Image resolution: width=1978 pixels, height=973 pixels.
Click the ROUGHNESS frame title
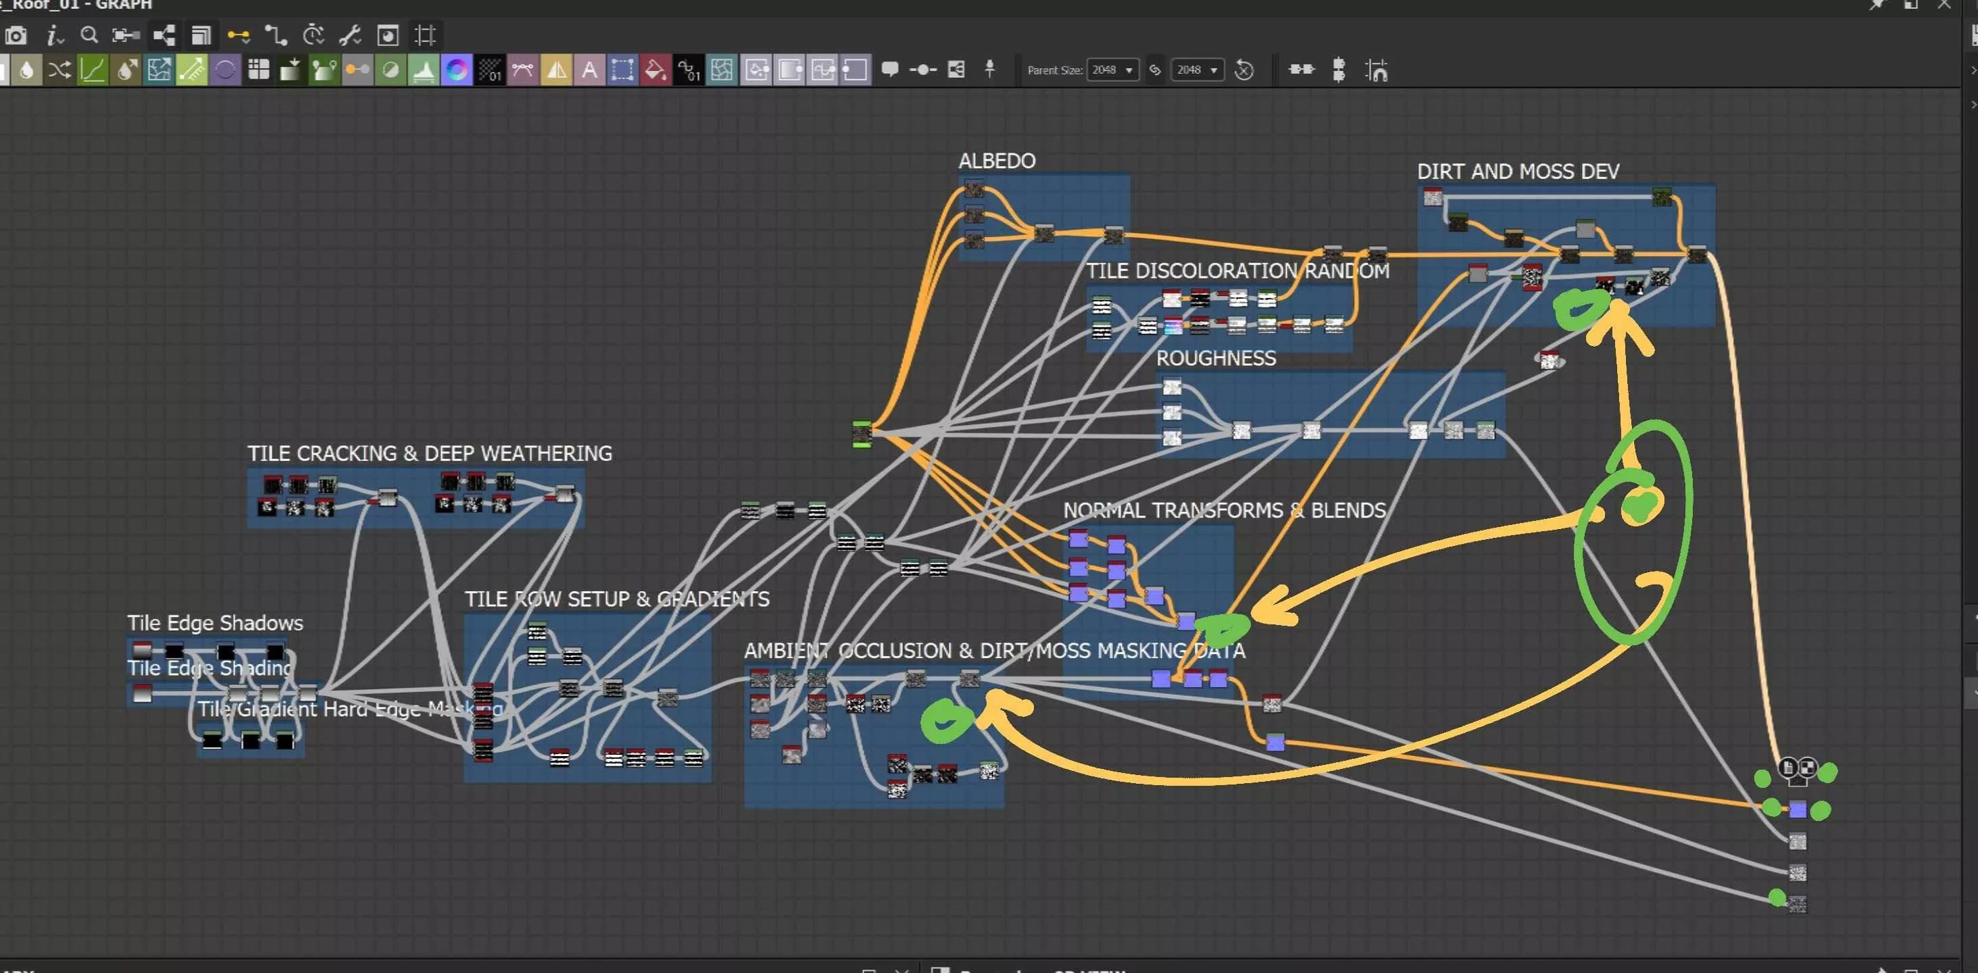(x=1216, y=358)
